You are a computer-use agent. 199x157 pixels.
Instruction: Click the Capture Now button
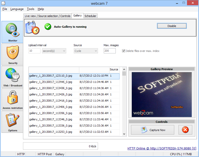coord(152,130)
